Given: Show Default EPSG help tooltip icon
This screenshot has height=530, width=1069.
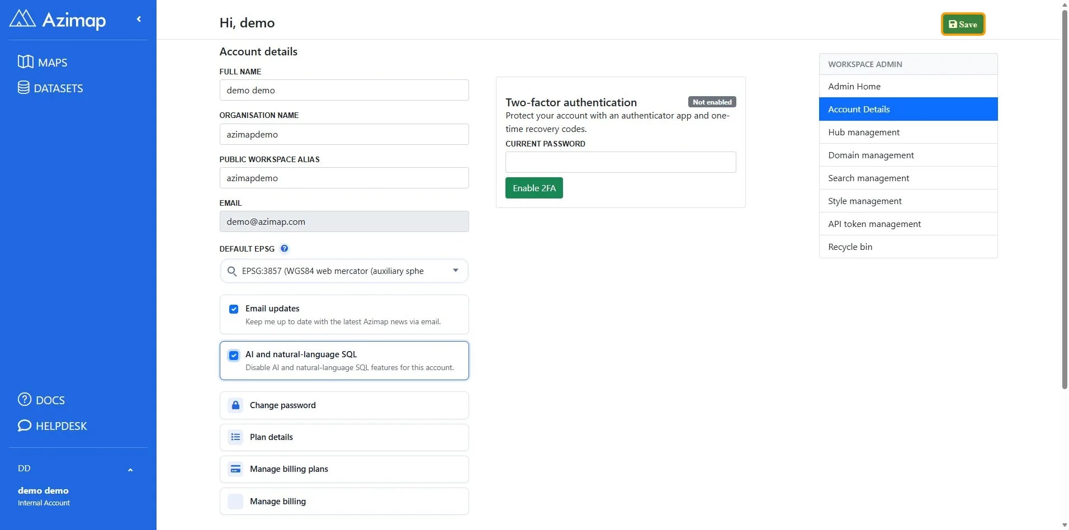Looking at the screenshot, I should pos(284,249).
